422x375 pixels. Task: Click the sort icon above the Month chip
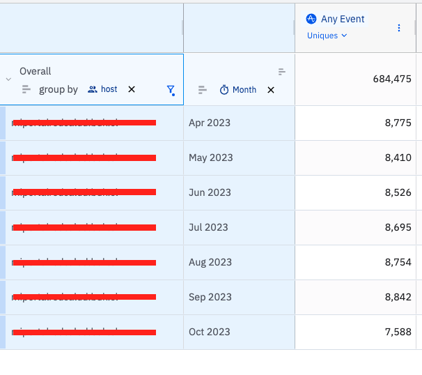tap(282, 72)
